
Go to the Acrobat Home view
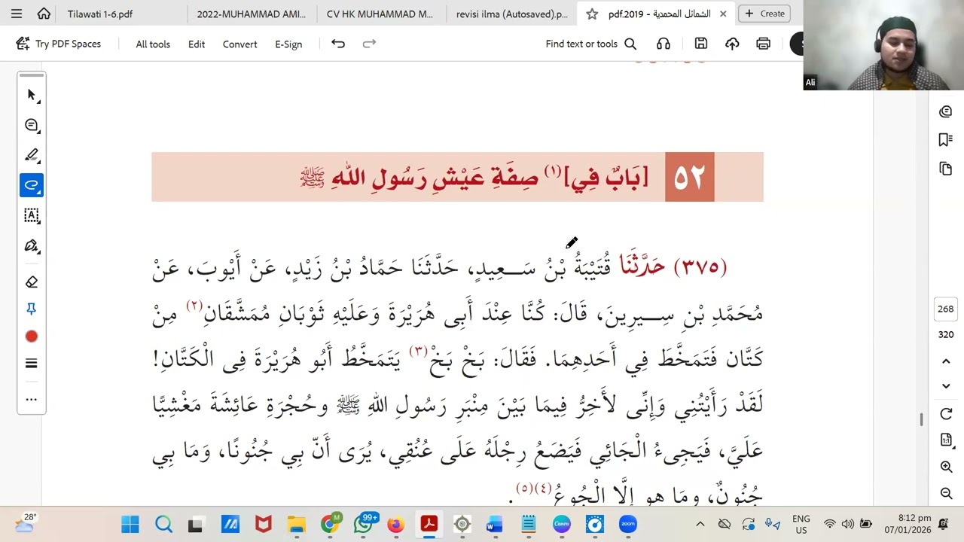point(44,14)
